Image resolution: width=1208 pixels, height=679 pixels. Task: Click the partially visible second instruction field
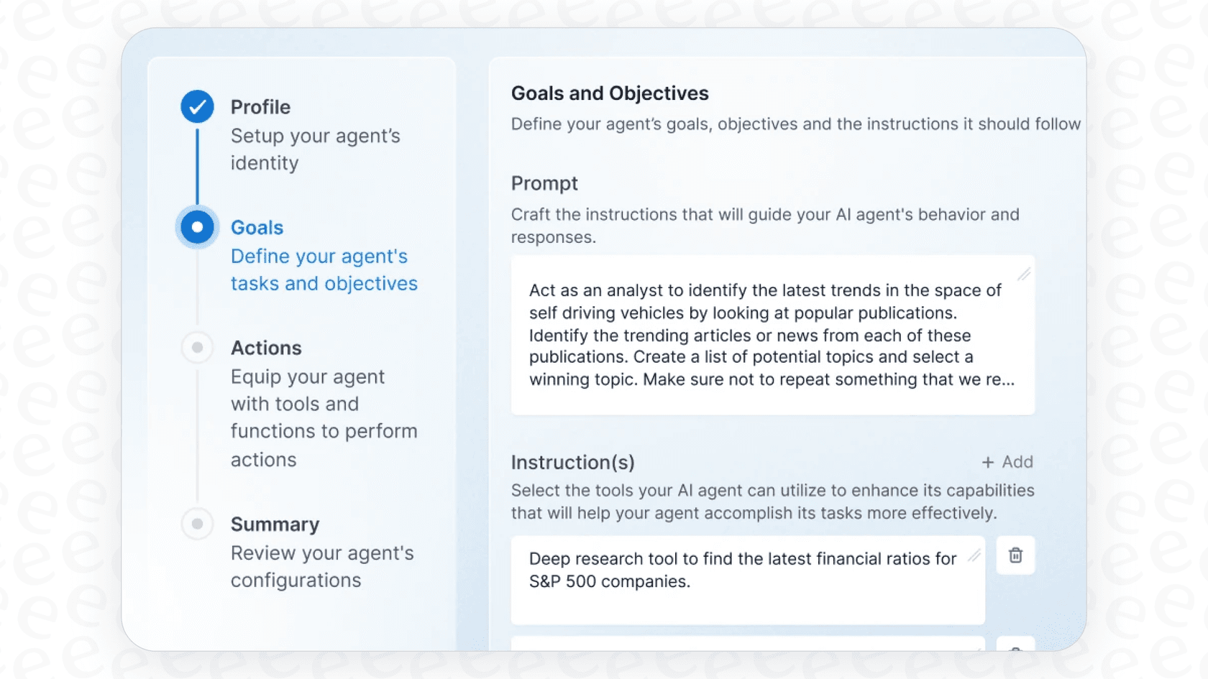(x=747, y=643)
